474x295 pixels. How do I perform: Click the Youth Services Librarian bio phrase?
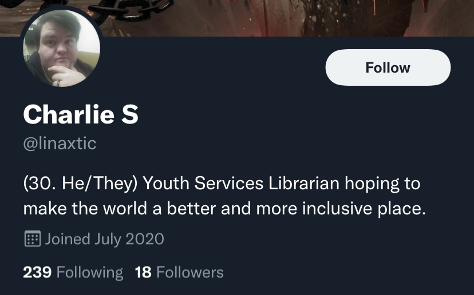241,184
